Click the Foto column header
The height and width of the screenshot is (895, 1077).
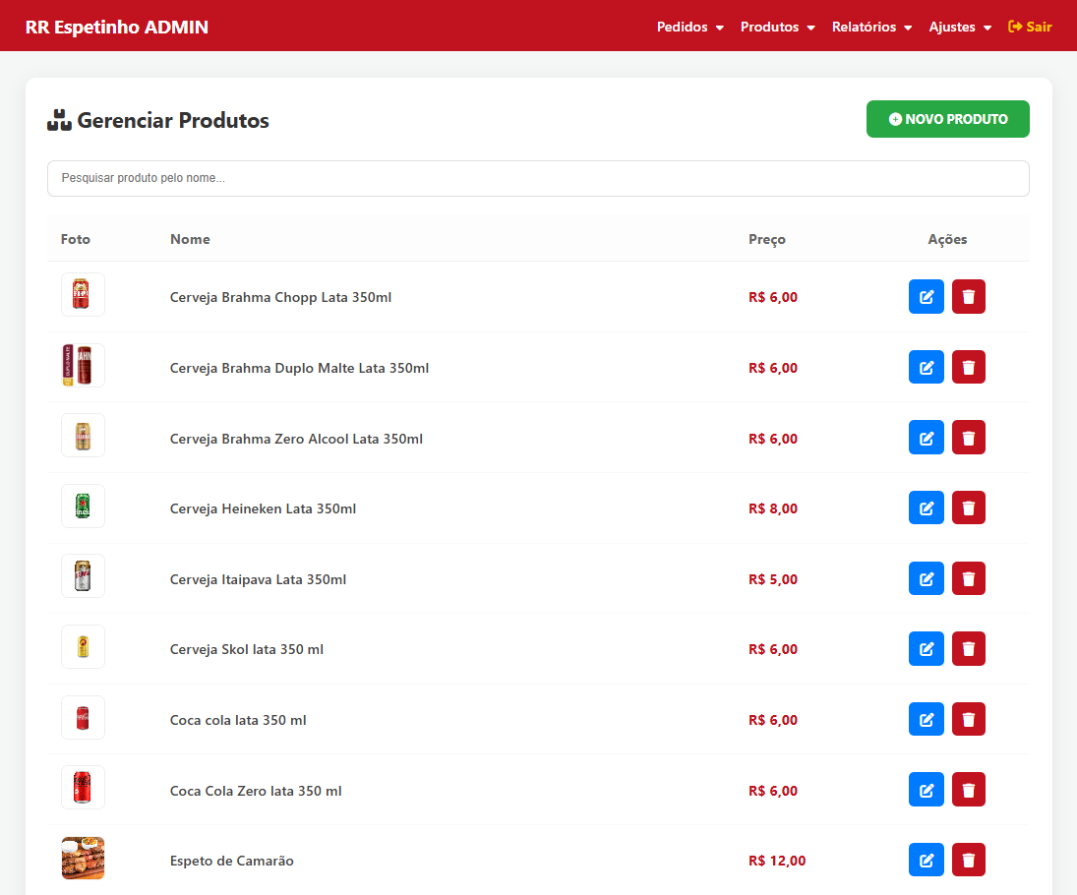(x=76, y=239)
